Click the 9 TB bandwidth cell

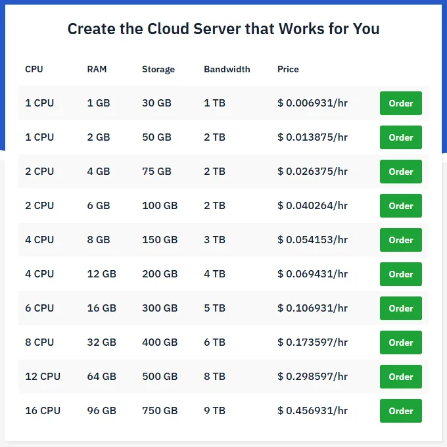[x=214, y=411]
